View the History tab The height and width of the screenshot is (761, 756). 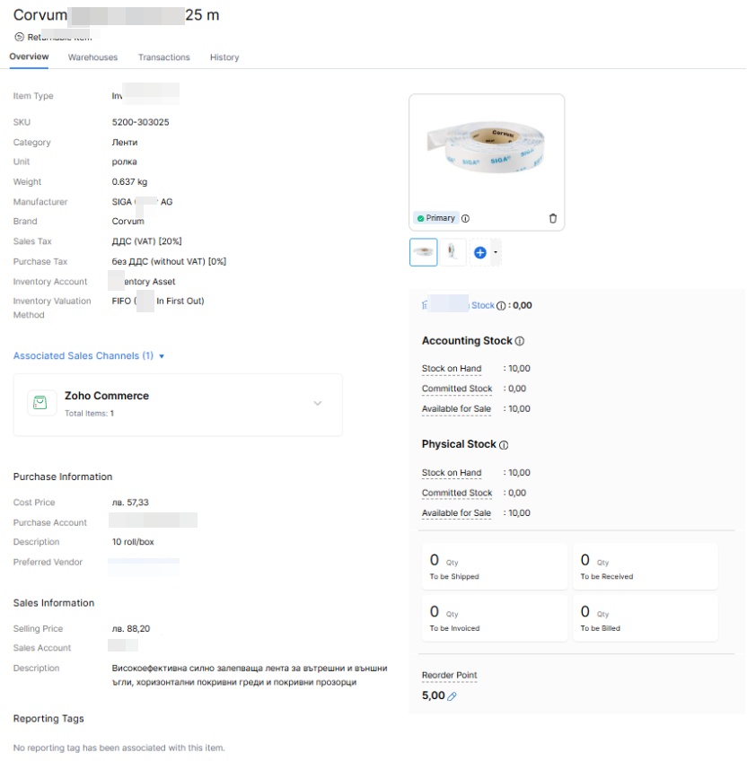tap(224, 57)
